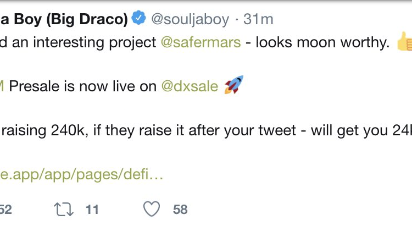Click the green tag before Presale
This screenshot has height=231, width=412.
click(x=3, y=87)
